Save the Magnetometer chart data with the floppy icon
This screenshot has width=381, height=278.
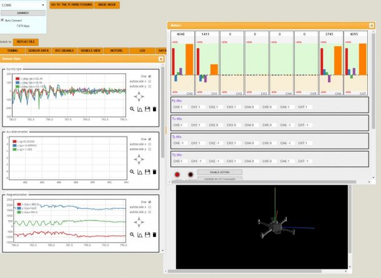click(147, 234)
